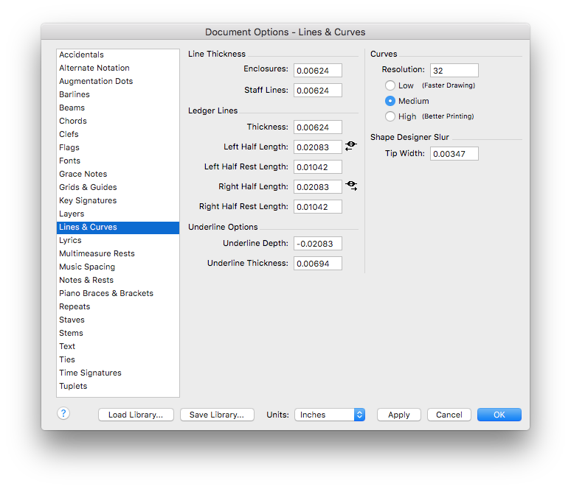Select Grace Notes category
Screen dimensions: 571x489
(x=118, y=174)
